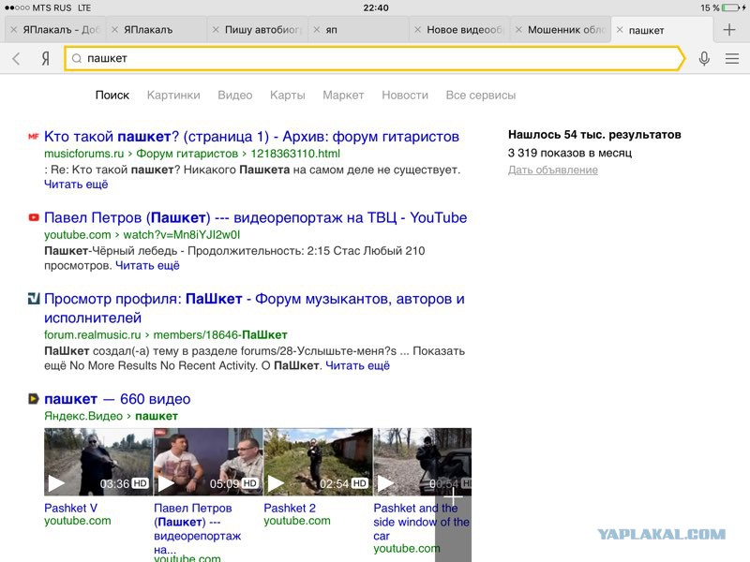The image size is (750, 562).
Task: Open the Yandex 'Я' home icon
Action: point(45,58)
